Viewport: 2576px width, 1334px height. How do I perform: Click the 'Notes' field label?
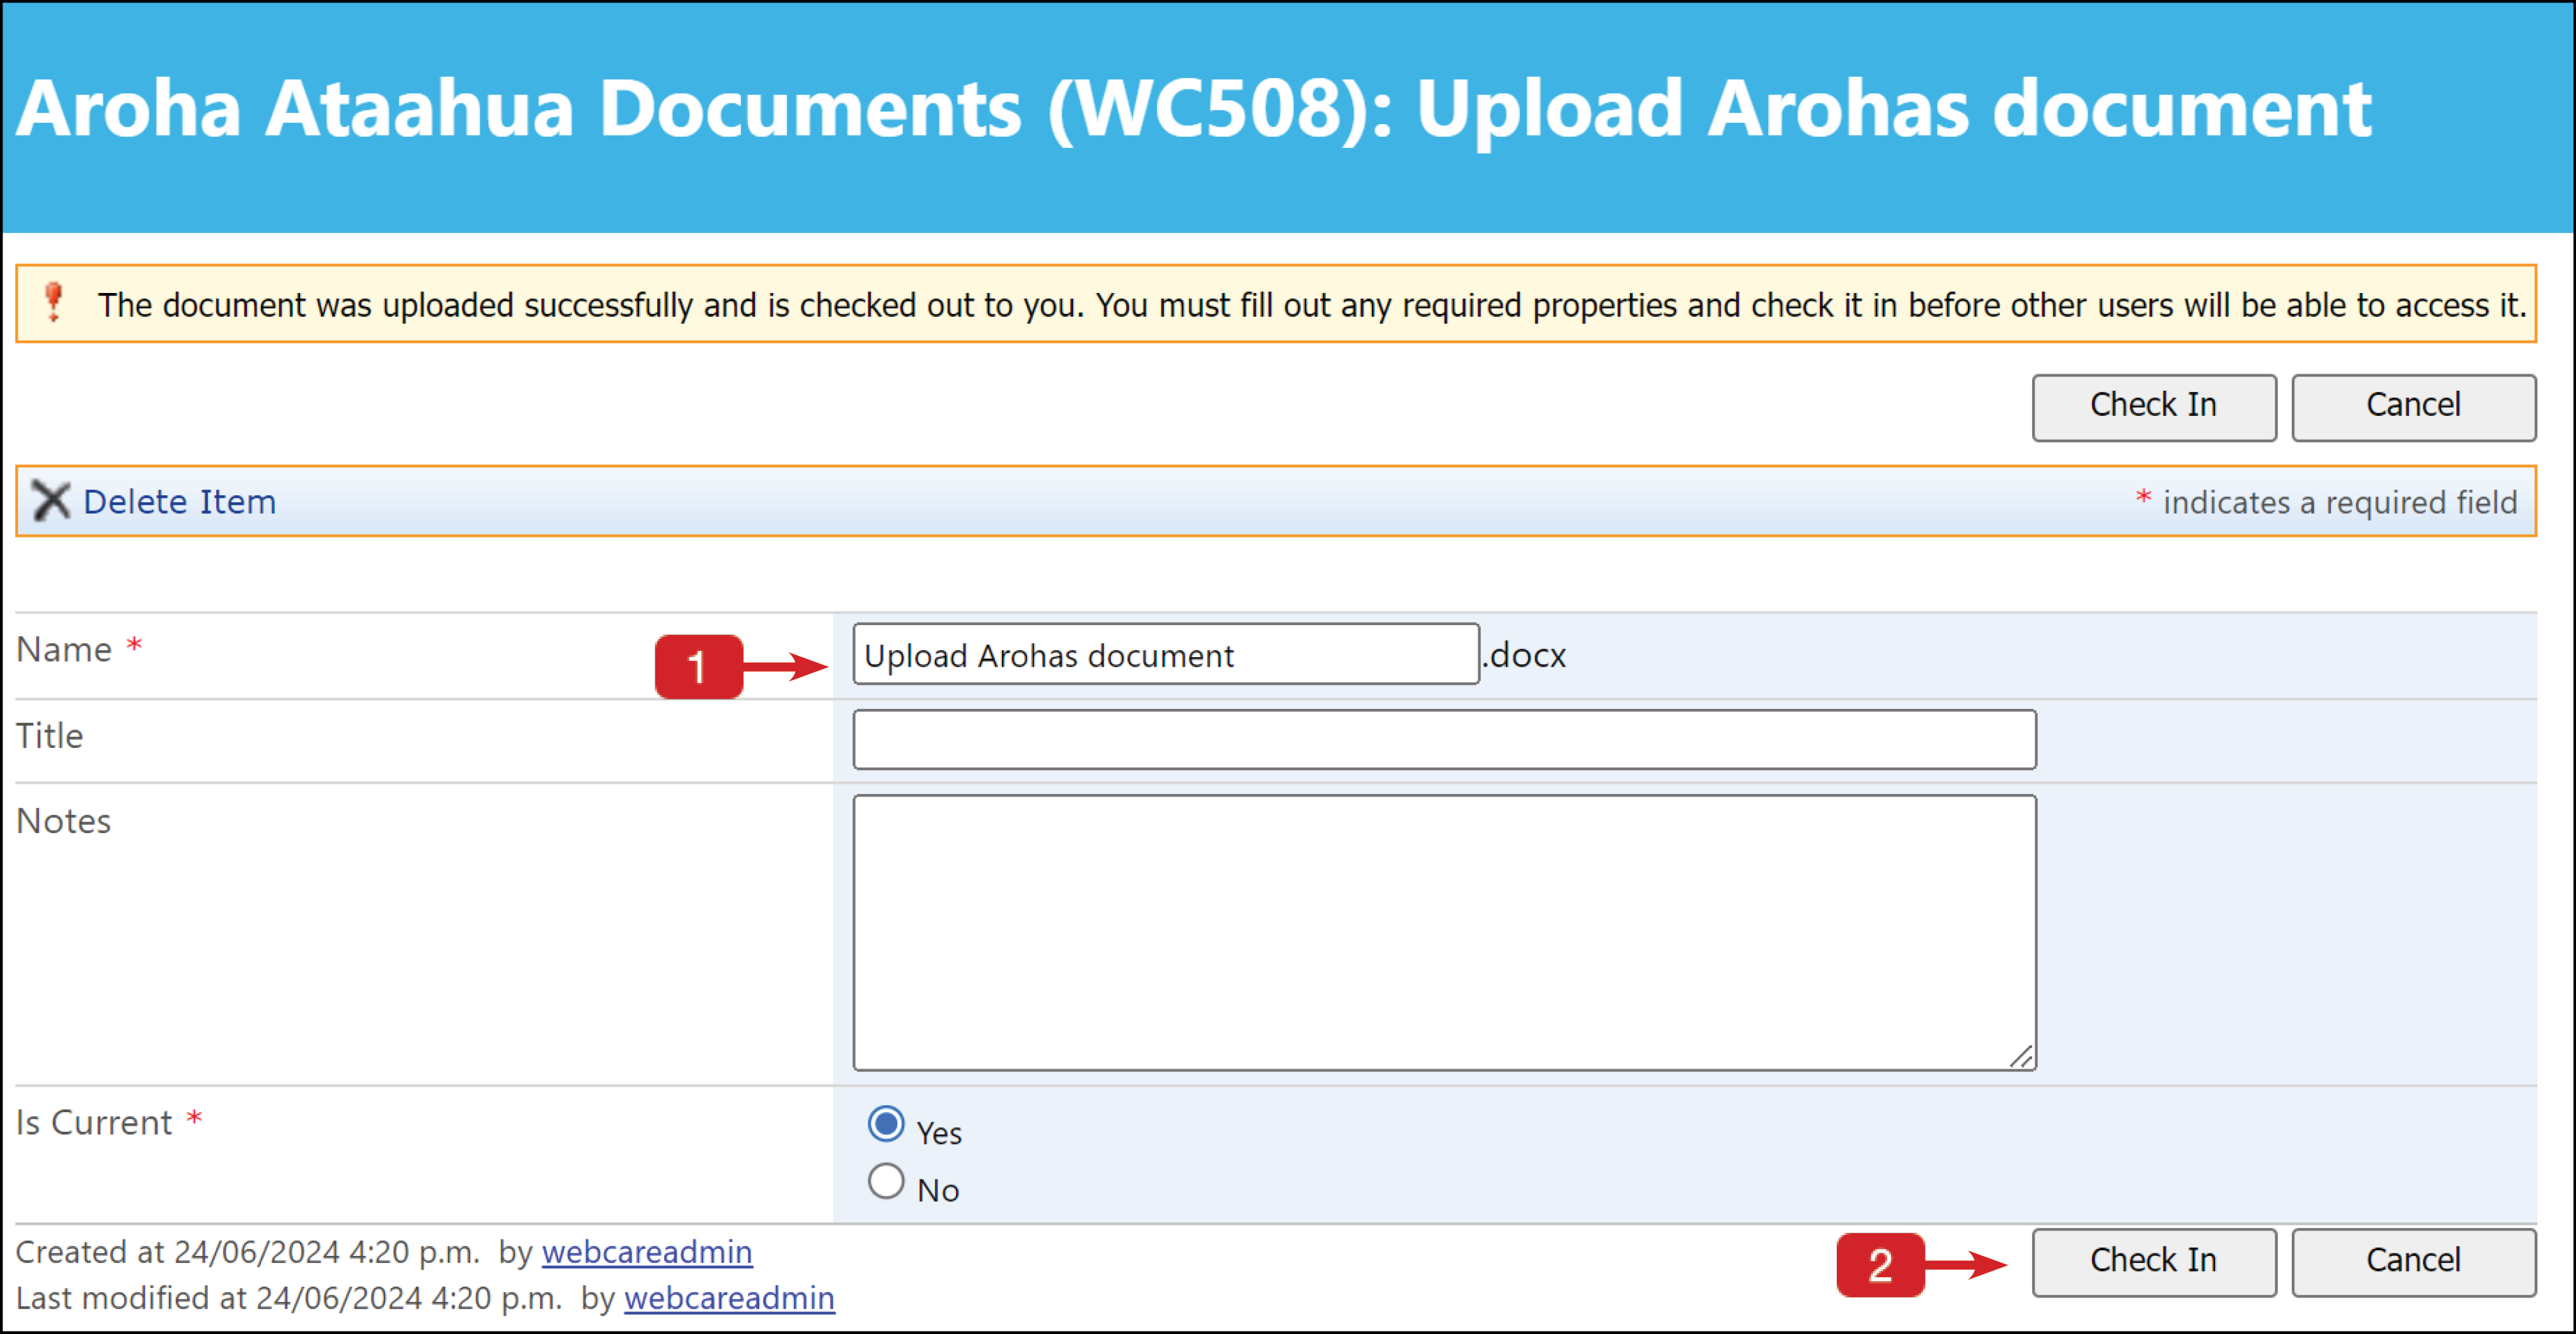pos(63,821)
